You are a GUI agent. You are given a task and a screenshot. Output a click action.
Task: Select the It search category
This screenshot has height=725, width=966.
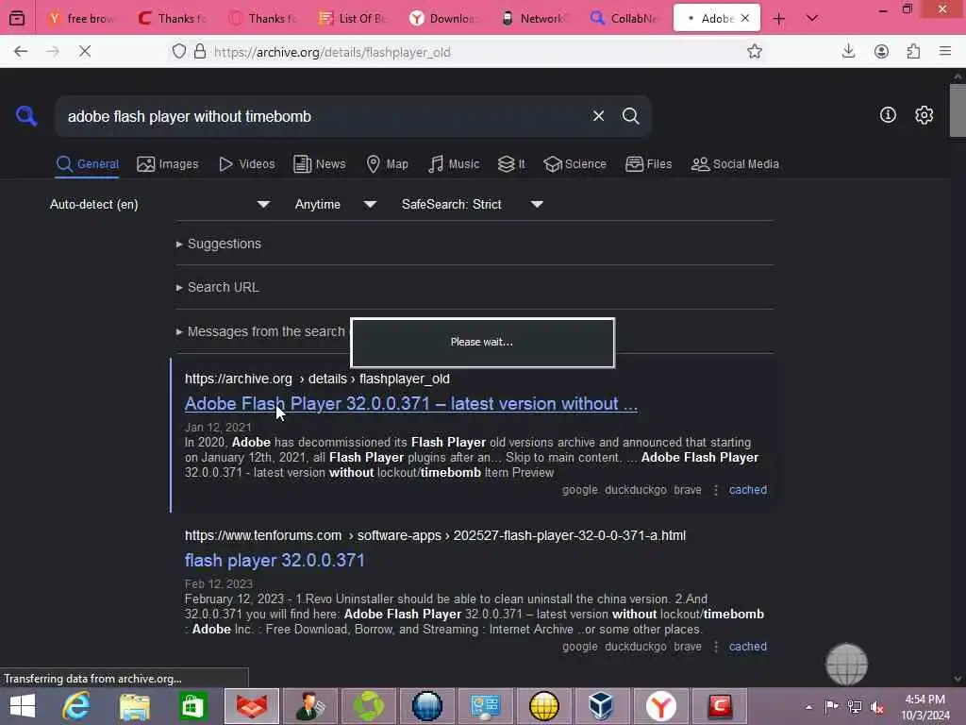[x=511, y=164]
